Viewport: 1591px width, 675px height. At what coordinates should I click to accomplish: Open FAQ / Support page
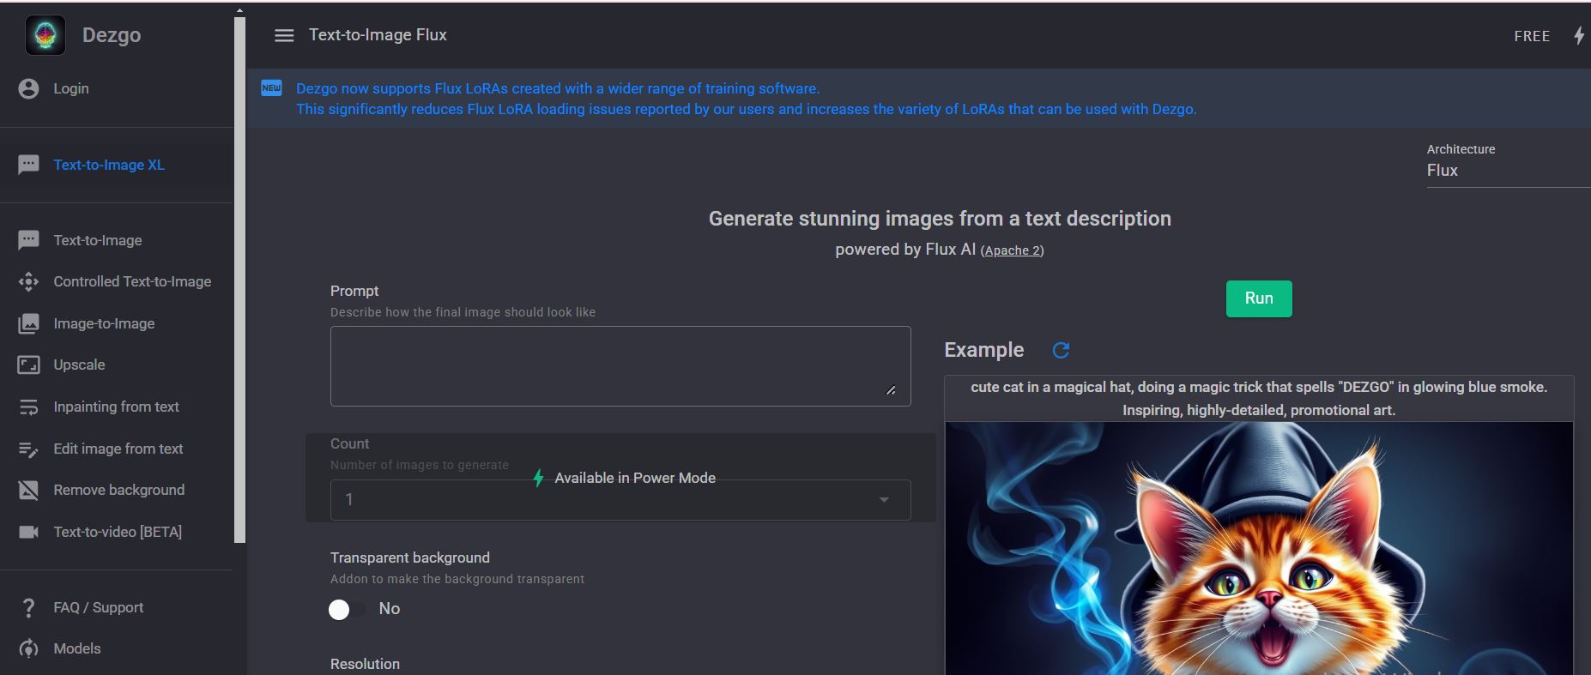coord(99,607)
